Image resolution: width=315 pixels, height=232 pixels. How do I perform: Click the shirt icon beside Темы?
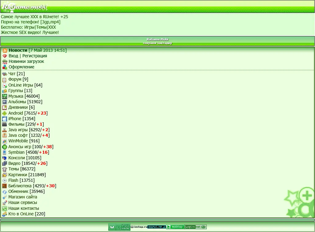(x=4, y=169)
